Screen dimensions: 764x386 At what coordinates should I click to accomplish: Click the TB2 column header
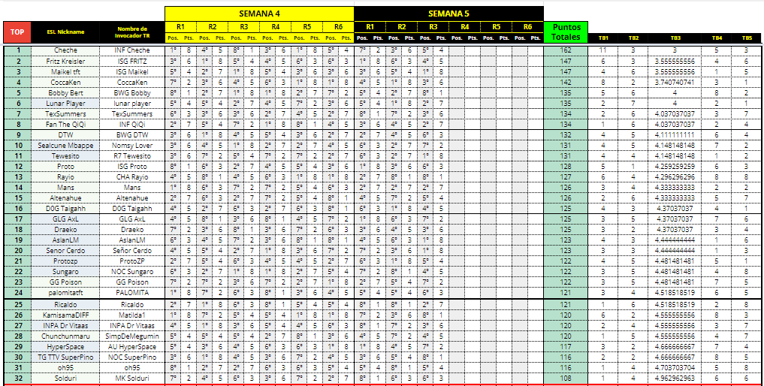click(x=633, y=38)
